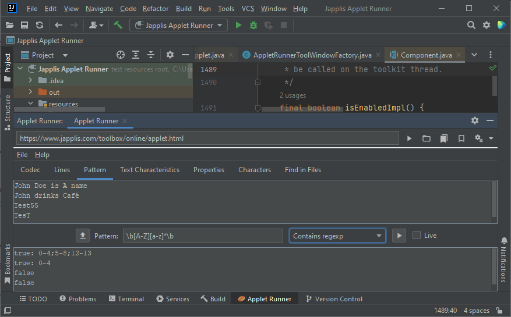This screenshot has width=511, height=317.
Task: Open the Terminal tool window
Action: coord(126,299)
